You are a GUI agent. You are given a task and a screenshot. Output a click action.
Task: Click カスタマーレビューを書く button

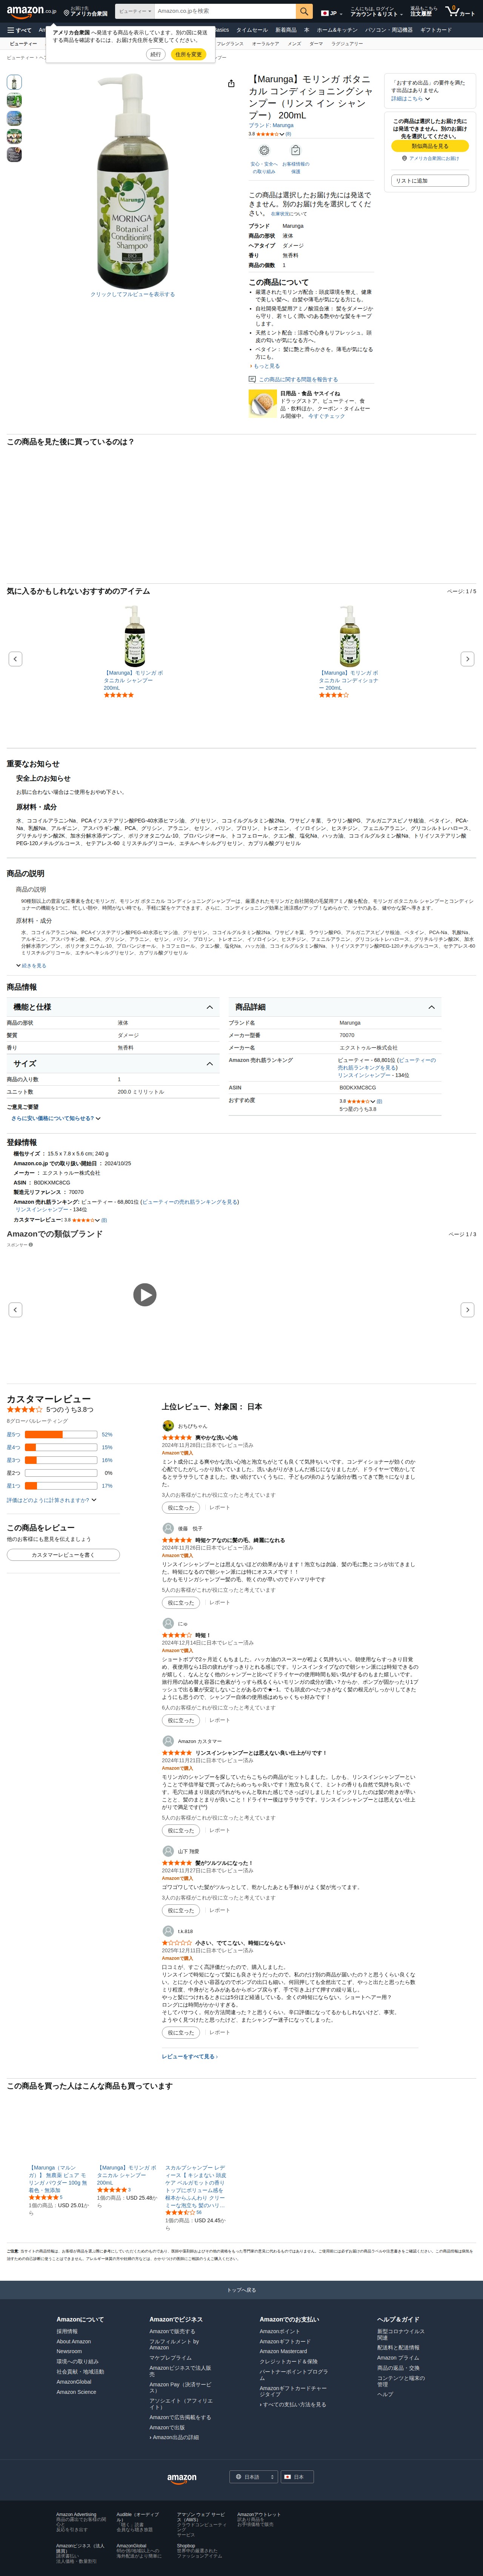pos(63,1555)
